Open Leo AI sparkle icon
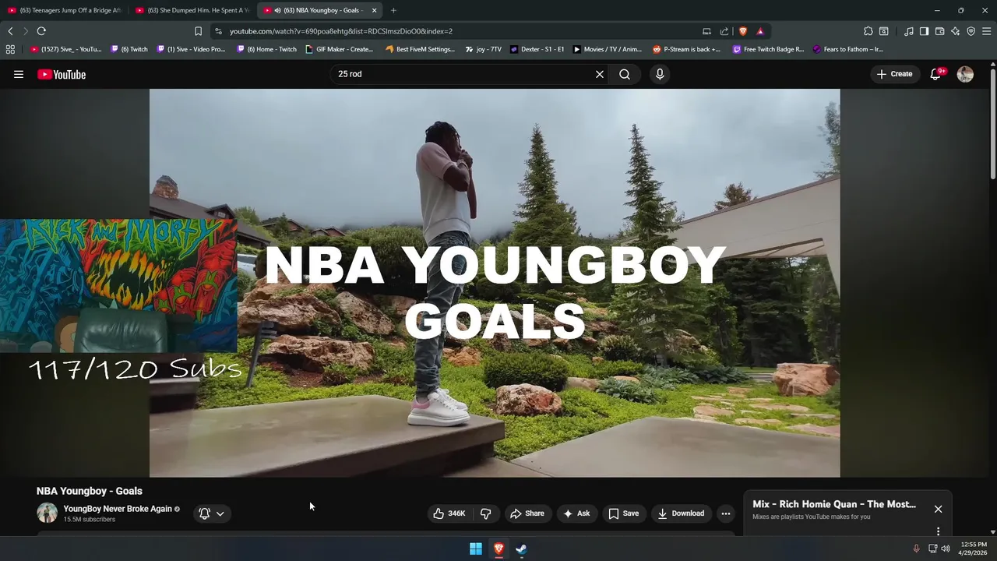 pos(955,31)
